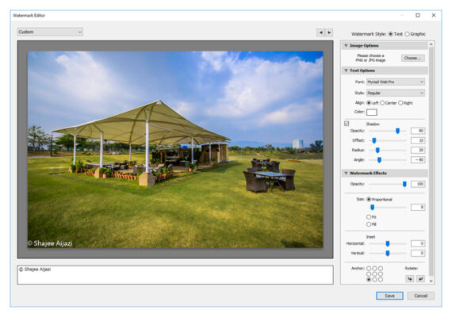Open the Style dropdown showing Regular
The image size is (452, 317).
pos(396,93)
